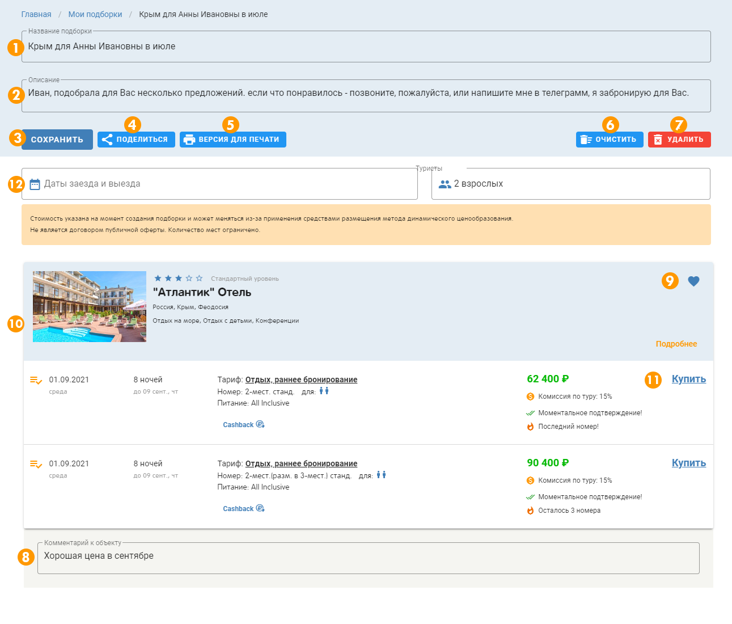Open the Туристы selector showing 2 взрослых
The width and height of the screenshot is (732, 624).
point(570,184)
